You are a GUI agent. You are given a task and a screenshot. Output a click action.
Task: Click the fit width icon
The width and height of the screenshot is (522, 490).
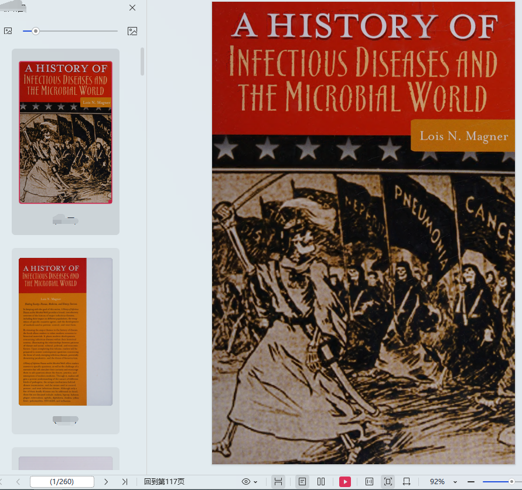coord(407,482)
